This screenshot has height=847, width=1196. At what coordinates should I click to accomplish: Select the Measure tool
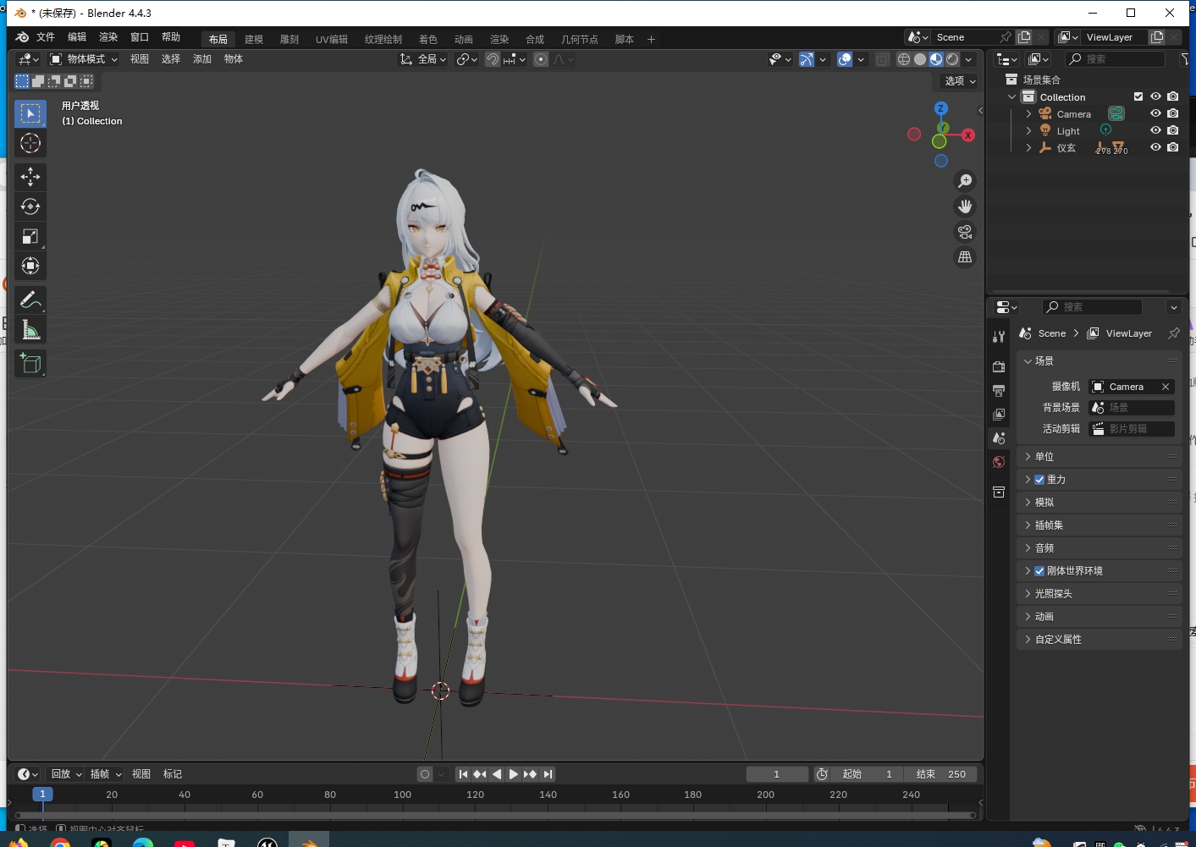tap(30, 329)
